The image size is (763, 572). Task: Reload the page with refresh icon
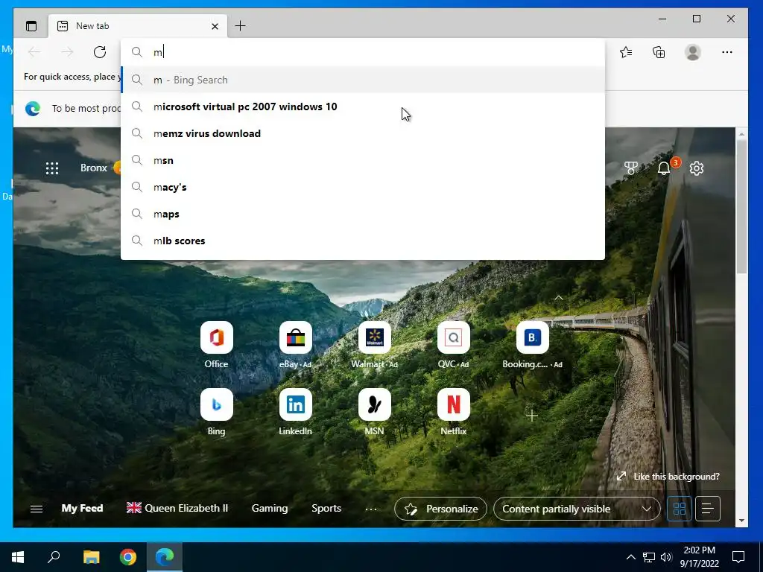click(100, 52)
